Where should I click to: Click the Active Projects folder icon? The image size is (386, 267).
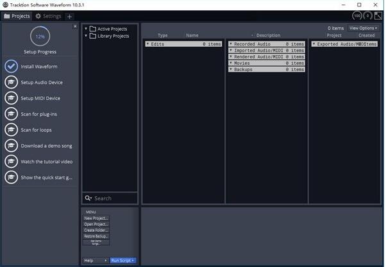click(x=93, y=29)
